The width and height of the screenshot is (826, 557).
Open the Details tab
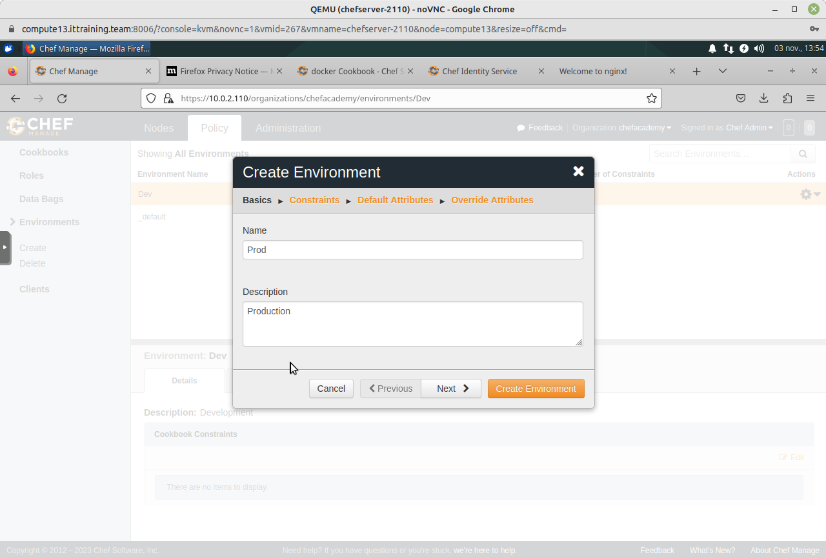(x=185, y=381)
